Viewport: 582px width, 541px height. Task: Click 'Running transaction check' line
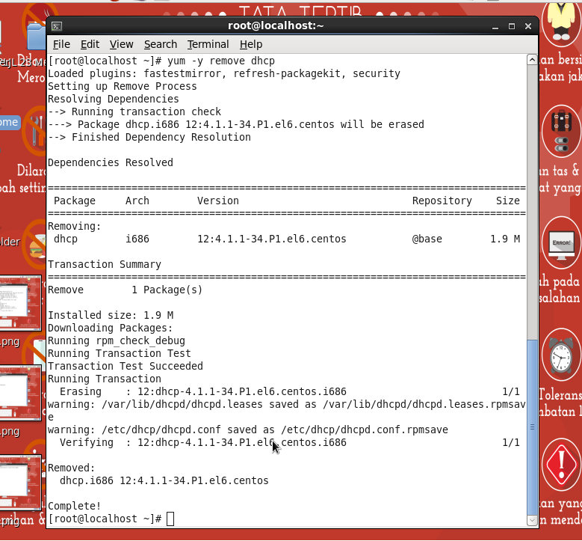click(x=134, y=111)
